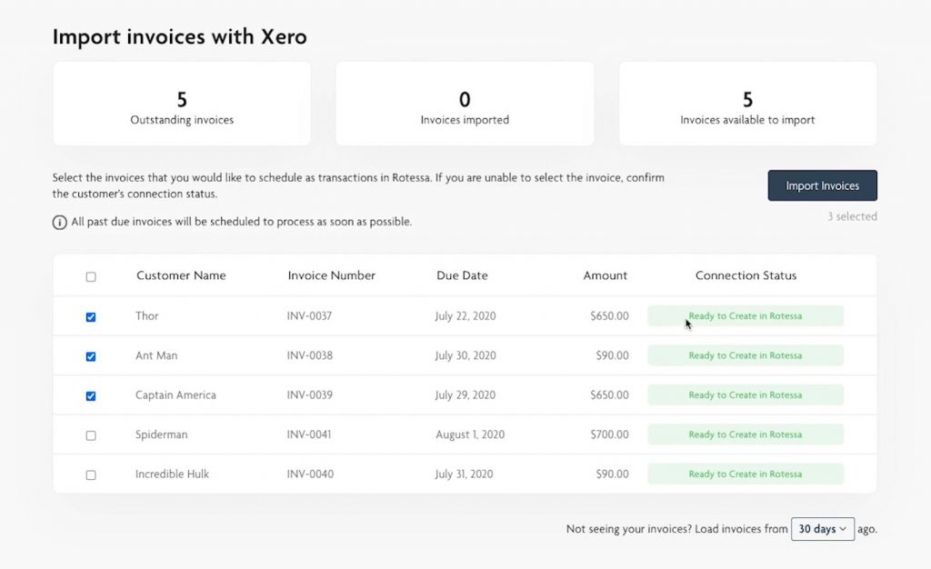Click the $90.00 amount in Incredible Hulk row
Viewport: 931px width, 569px height.
pyautogui.click(x=612, y=474)
